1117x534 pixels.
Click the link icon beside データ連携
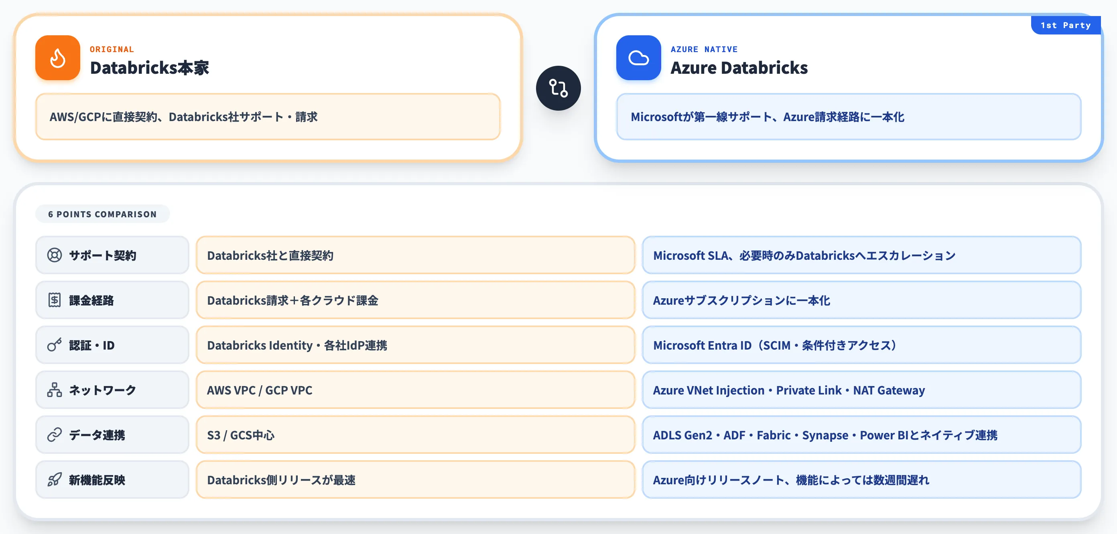point(55,435)
